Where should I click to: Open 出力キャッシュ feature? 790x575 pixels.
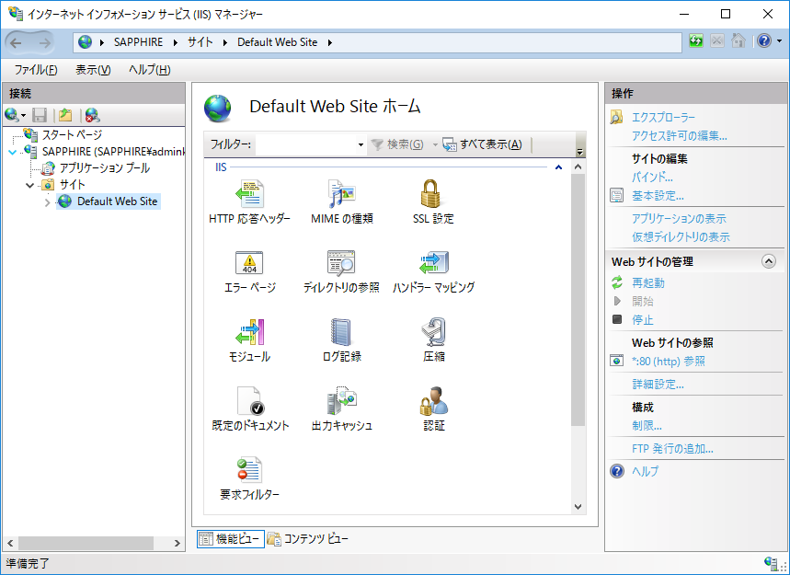tap(341, 409)
